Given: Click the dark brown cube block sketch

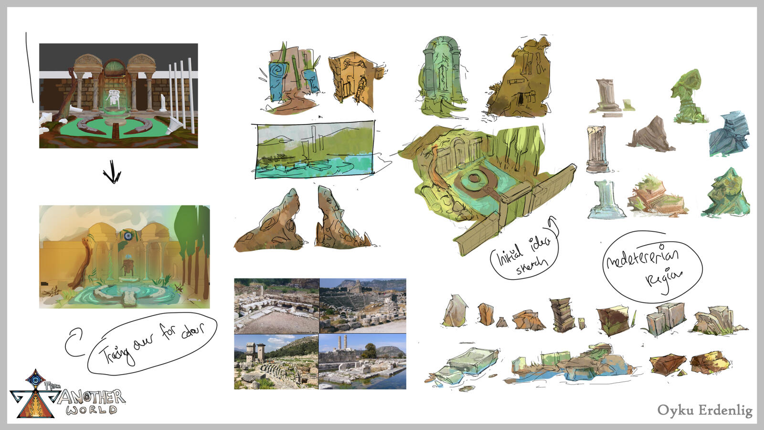Looking at the screenshot, I should 614,321.
